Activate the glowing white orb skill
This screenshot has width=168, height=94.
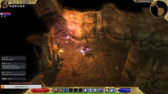86,90
